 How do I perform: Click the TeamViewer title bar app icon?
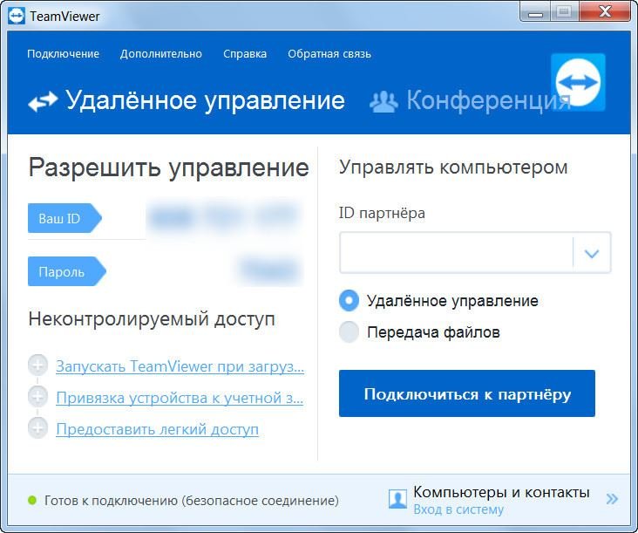16,15
